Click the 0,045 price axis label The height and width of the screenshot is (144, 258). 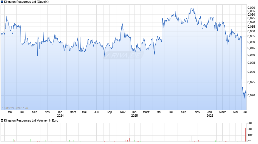(x=251, y=48)
